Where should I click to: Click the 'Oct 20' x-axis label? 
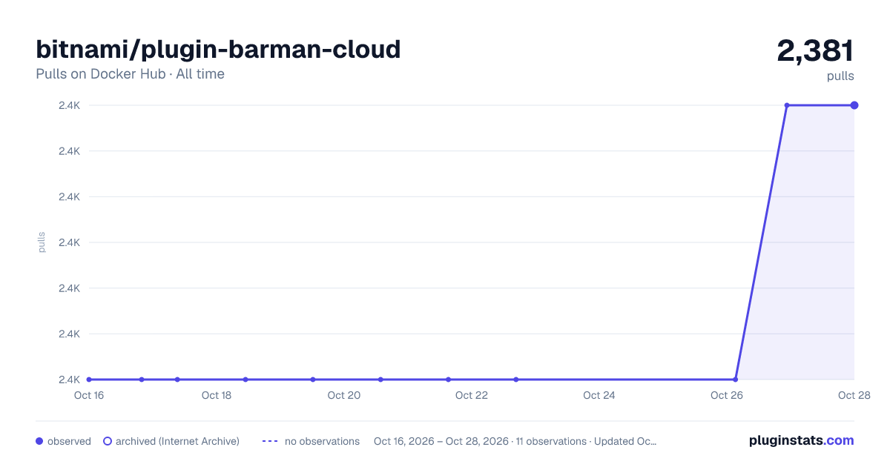click(344, 395)
